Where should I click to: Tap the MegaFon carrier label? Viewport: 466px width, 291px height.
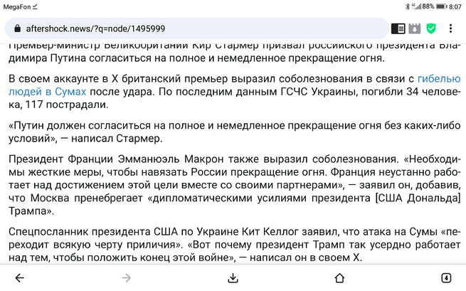point(17,7)
